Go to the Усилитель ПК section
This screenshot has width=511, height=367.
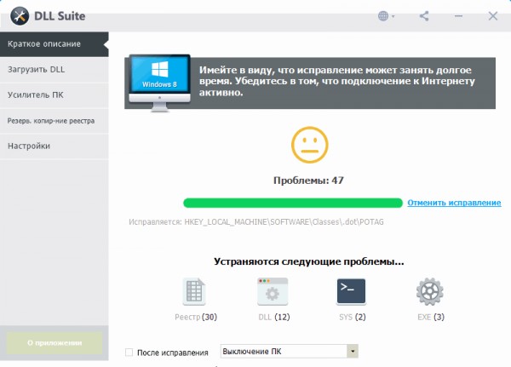[55, 95]
